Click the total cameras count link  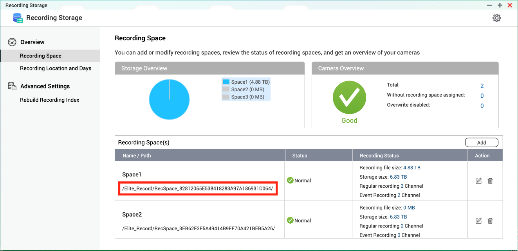[482, 86]
